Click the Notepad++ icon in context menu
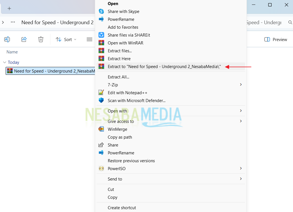The height and width of the screenshot is (212, 293). [101, 93]
